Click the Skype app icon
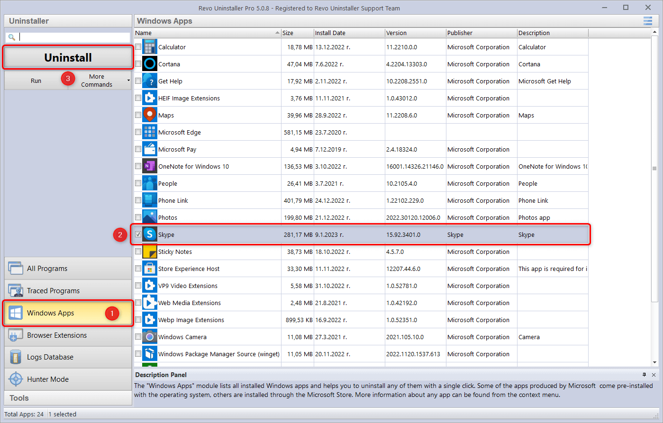This screenshot has width=663, height=423. (x=150, y=234)
